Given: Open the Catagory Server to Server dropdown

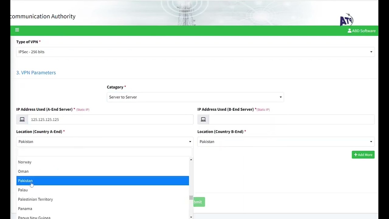Looking at the screenshot, I should [195, 97].
